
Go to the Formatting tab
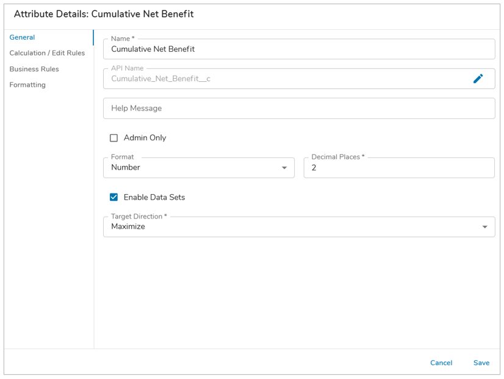click(27, 85)
